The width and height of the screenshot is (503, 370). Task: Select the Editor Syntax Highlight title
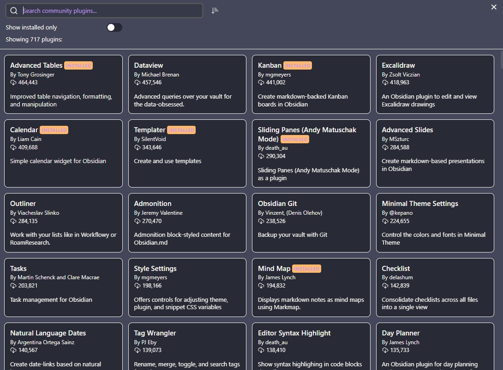294,333
